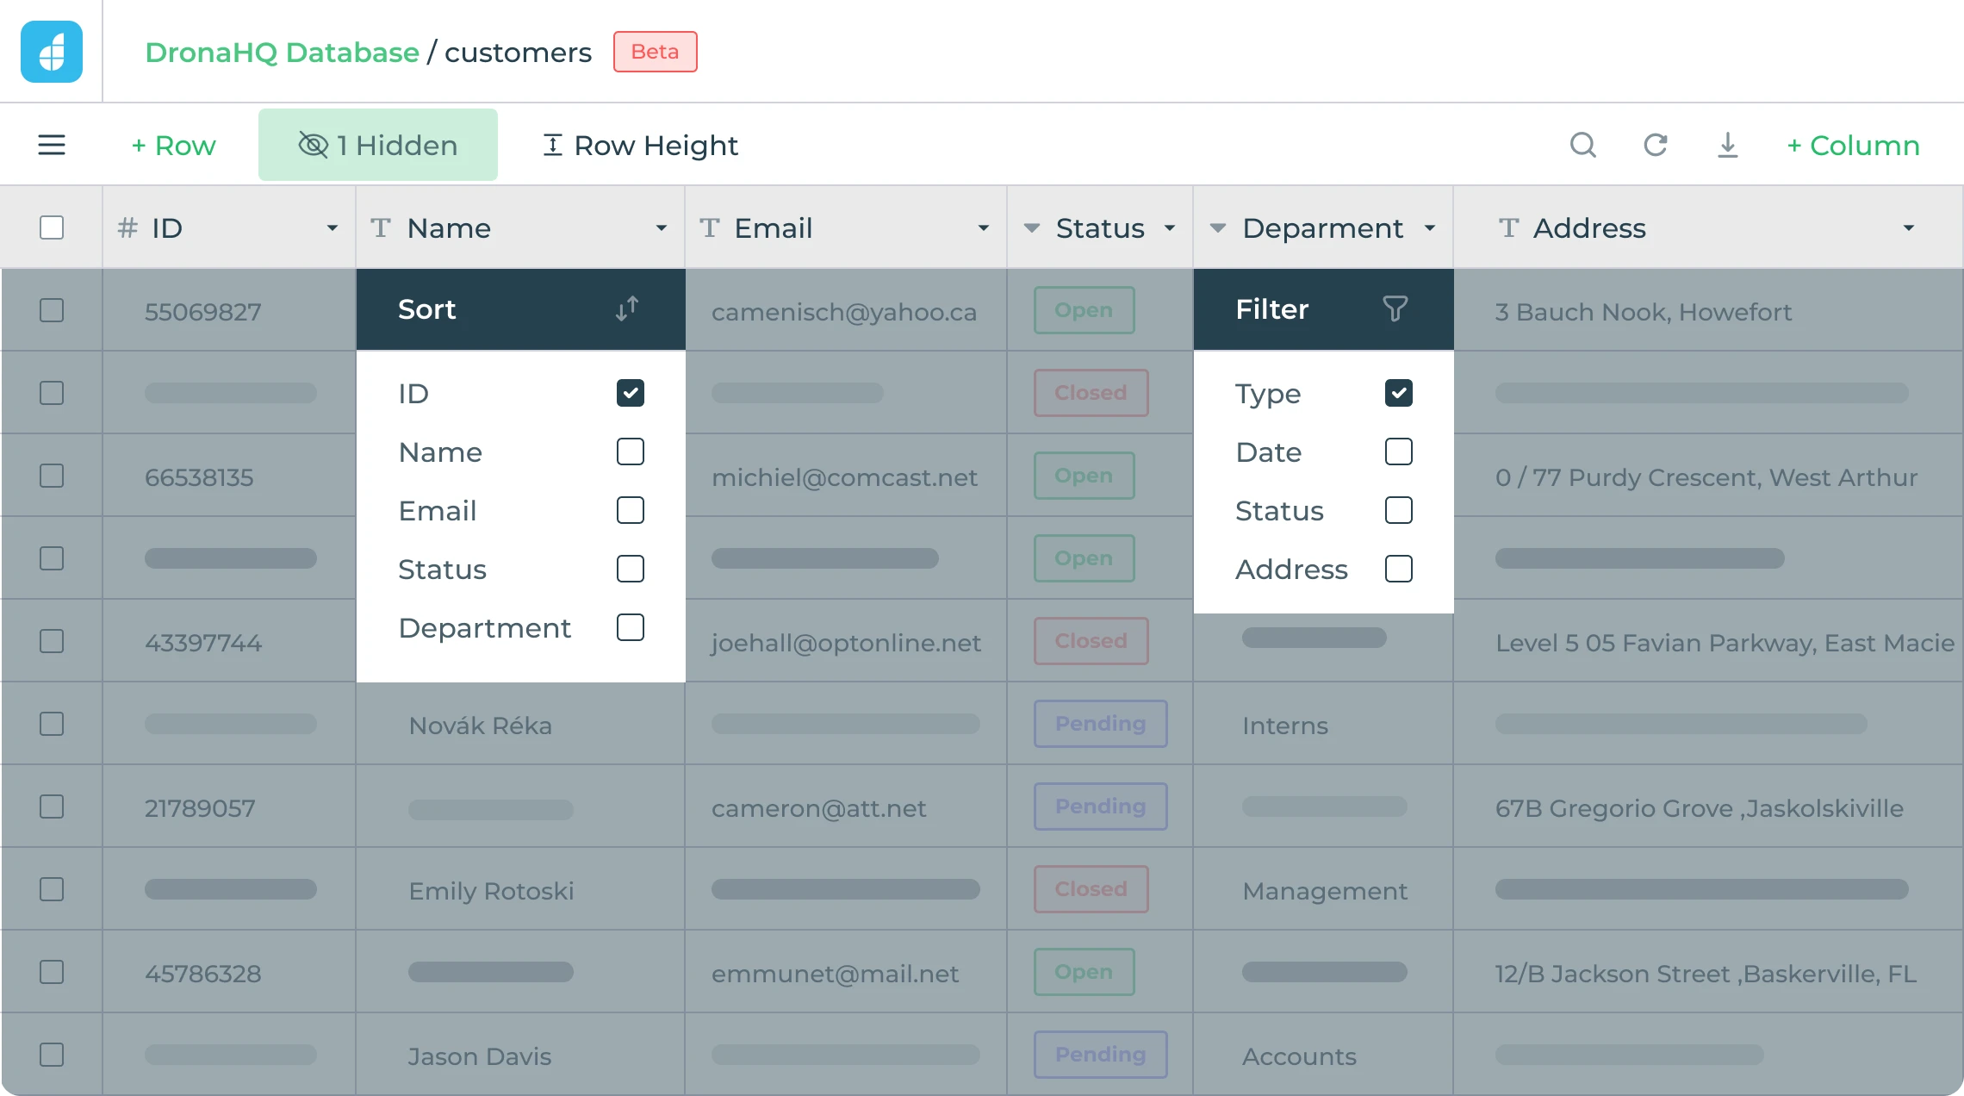Uncheck the ID checkbox in Sort panel
This screenshot has height=1096, width=1964.
(x=630, y=393)
